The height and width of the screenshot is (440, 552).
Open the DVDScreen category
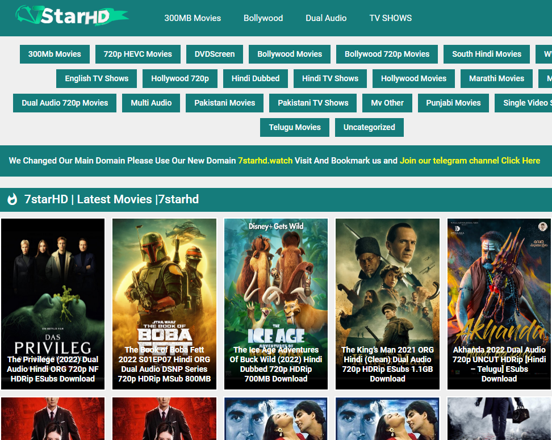(215, 54)
